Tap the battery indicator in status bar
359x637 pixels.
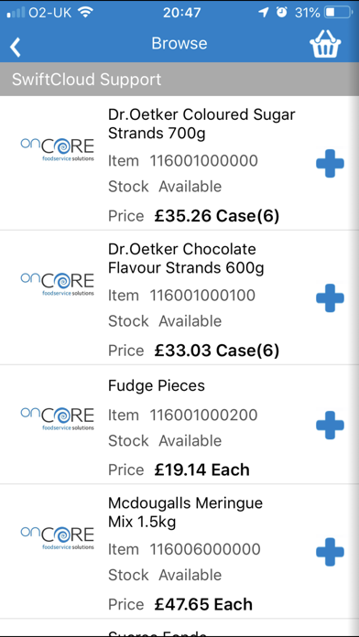tap(338, 13)
